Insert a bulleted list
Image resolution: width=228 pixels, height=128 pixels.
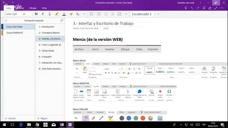92,14
